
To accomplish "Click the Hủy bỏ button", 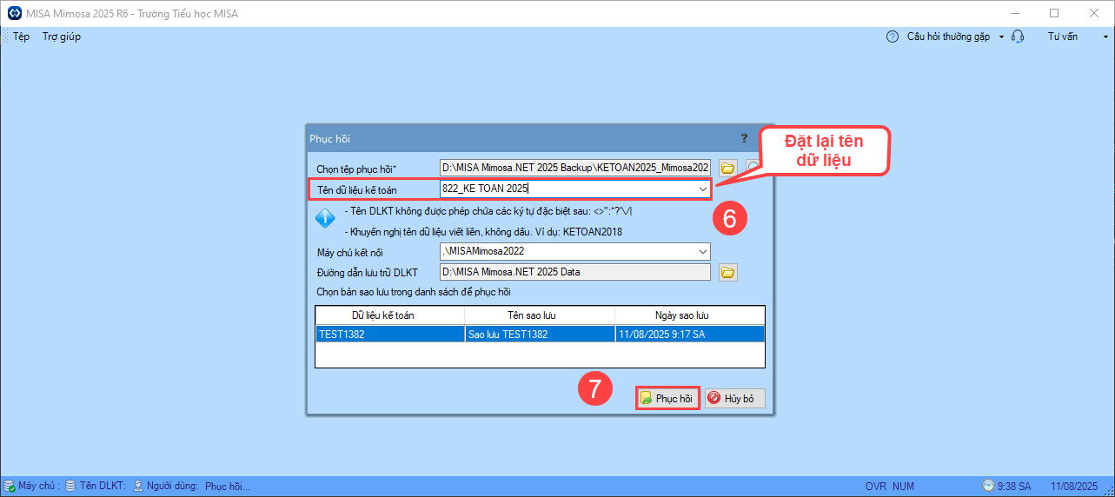I will (x=734, y=399).
